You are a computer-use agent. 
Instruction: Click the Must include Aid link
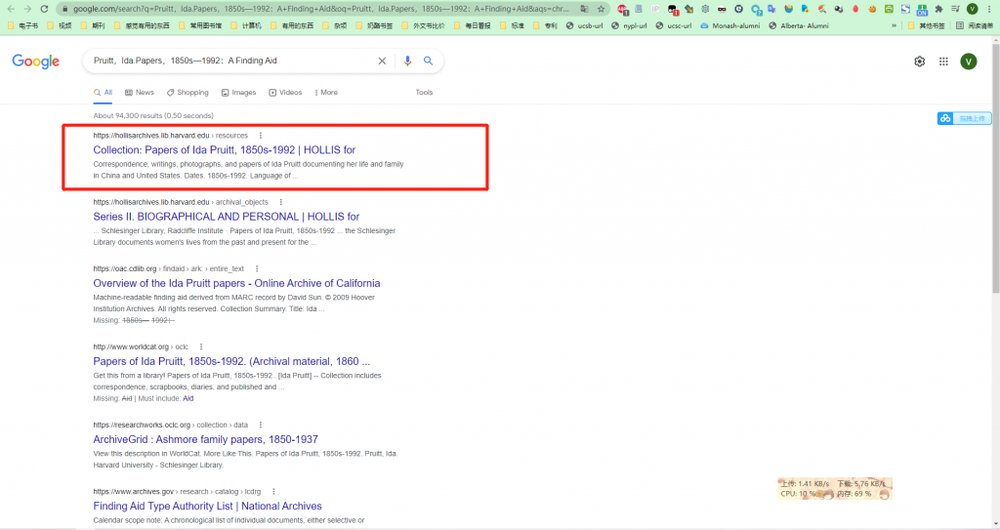tap(188, 398)
